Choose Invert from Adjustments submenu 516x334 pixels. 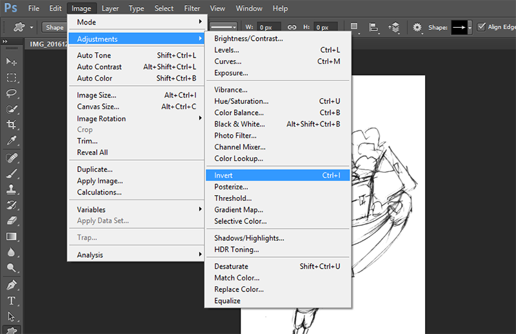278,176
